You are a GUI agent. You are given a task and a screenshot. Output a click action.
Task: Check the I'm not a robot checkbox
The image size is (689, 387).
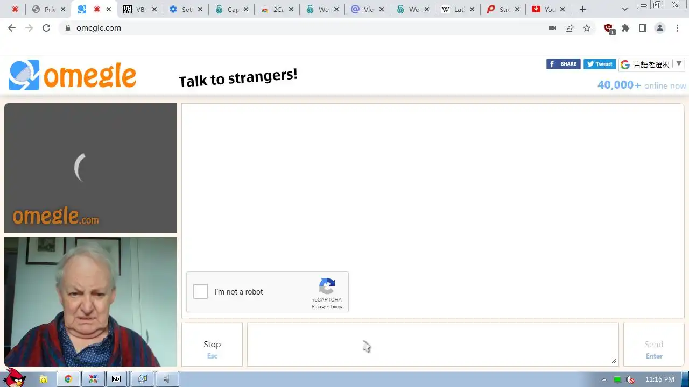click(201, 291)
